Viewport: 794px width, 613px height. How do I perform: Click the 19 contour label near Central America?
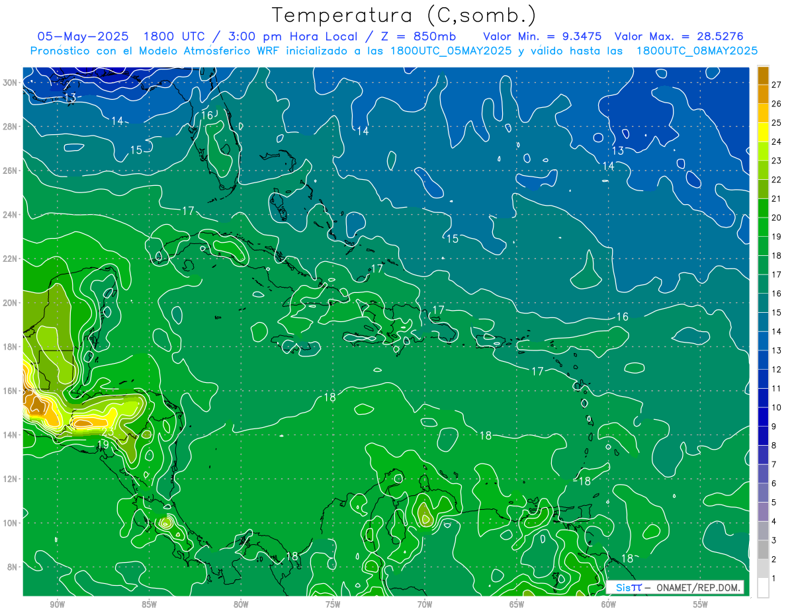click(x=103, y=444)
